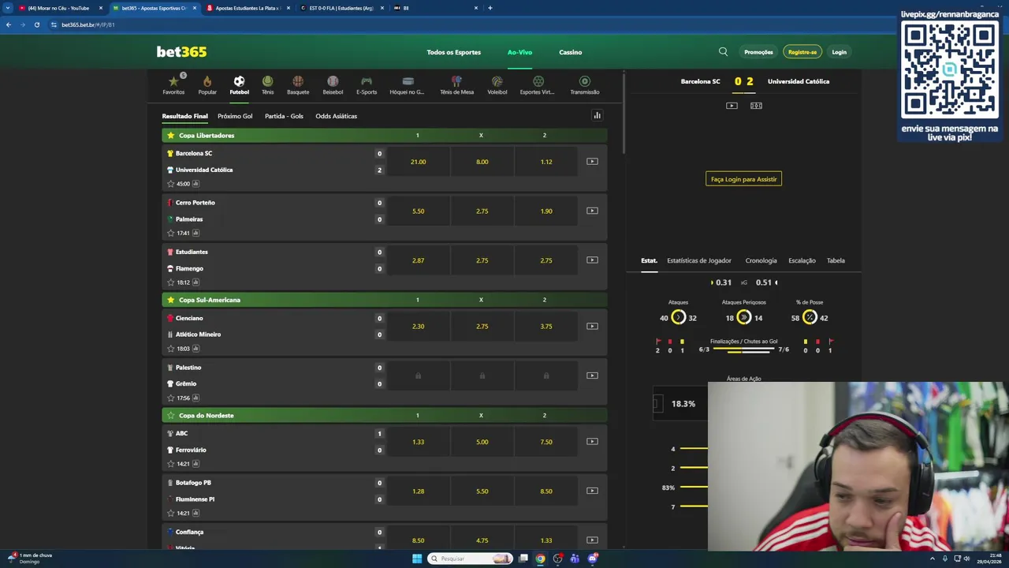1009x568 pixels.
Task: Open video stream for Estudiantes vs Flamengo
Action: [592, 260]
